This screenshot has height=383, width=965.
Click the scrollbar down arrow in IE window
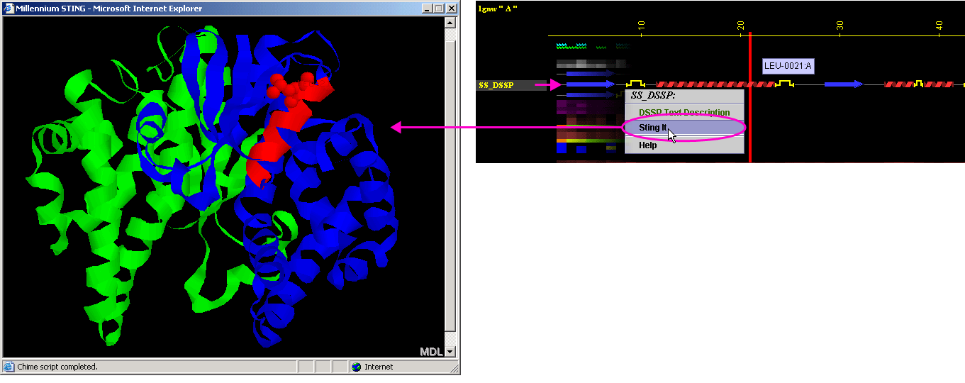click(x=450, y=351)
